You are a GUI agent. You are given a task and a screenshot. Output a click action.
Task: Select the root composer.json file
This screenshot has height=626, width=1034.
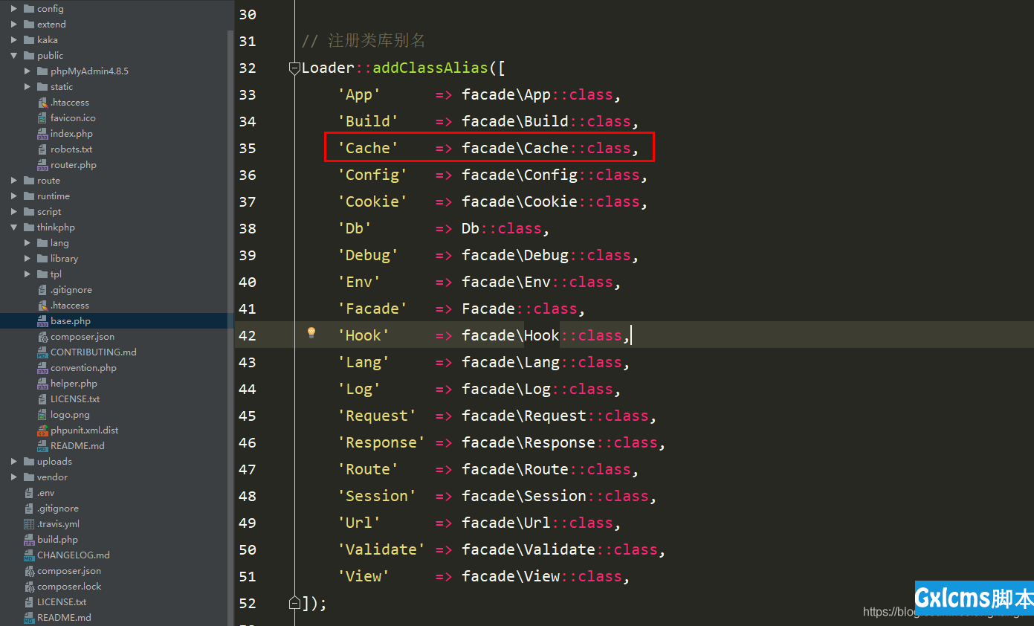pyautogui.click(x=69, y=571)
